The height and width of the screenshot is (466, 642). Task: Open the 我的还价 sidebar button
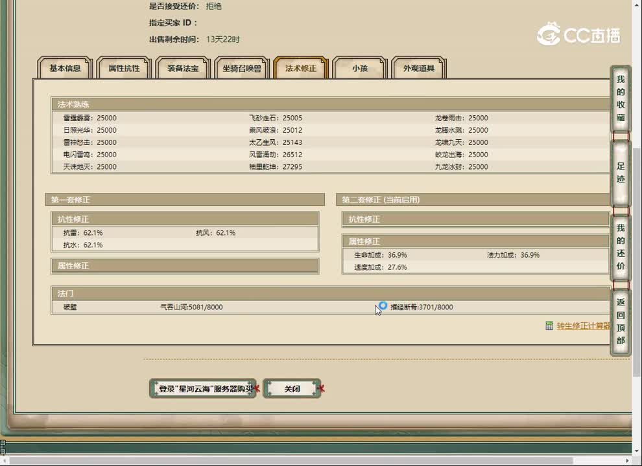coord(621,247)
